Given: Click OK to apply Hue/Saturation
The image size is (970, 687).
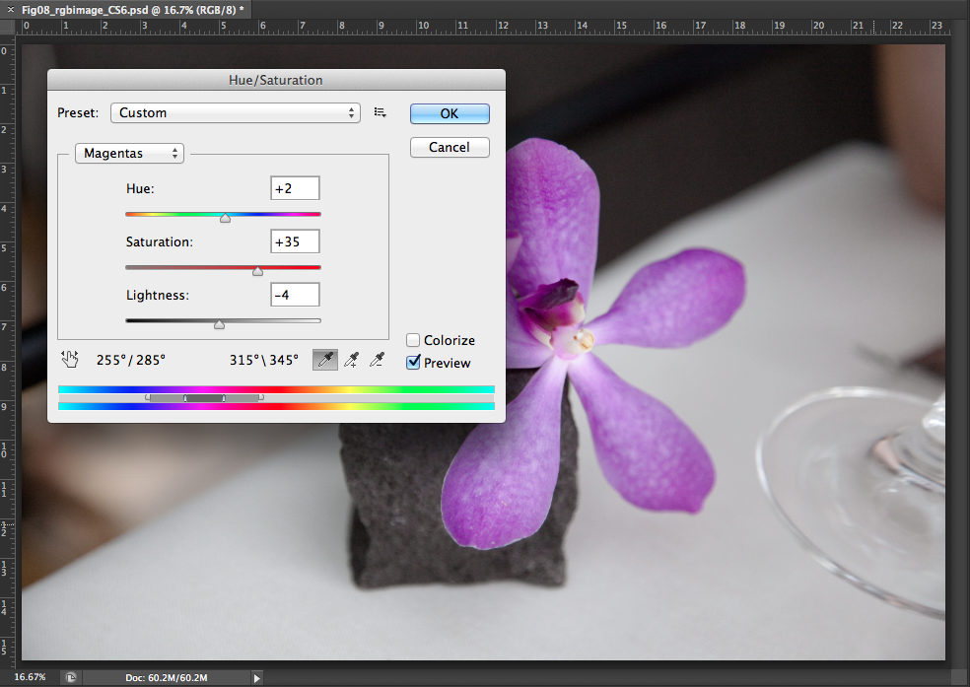Looking at the screenshot, I should pyautogui.click(x=450, y=113).
